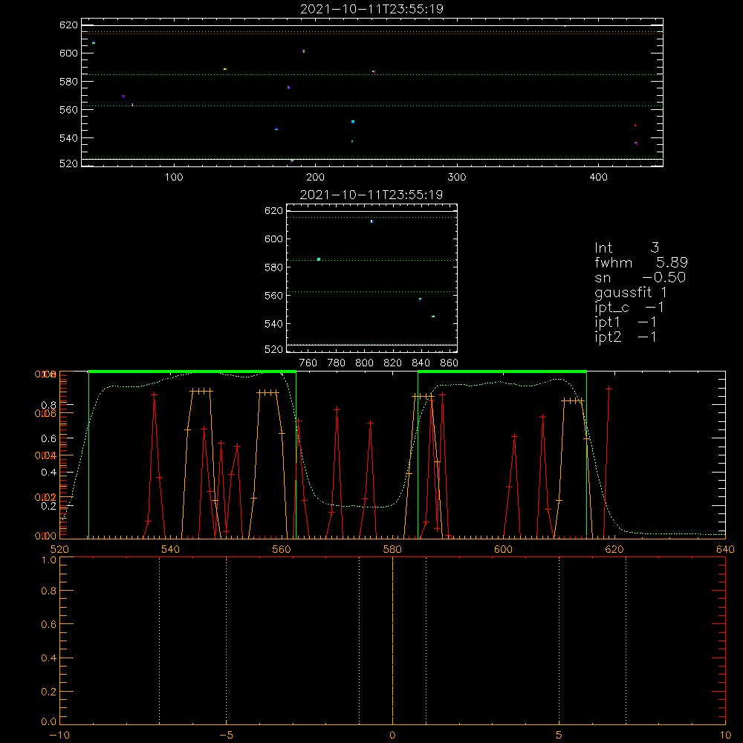Viewport: 743px width, 743px height.
Task: Click middle panel y-axis label 560
Action: click(273, 296)
